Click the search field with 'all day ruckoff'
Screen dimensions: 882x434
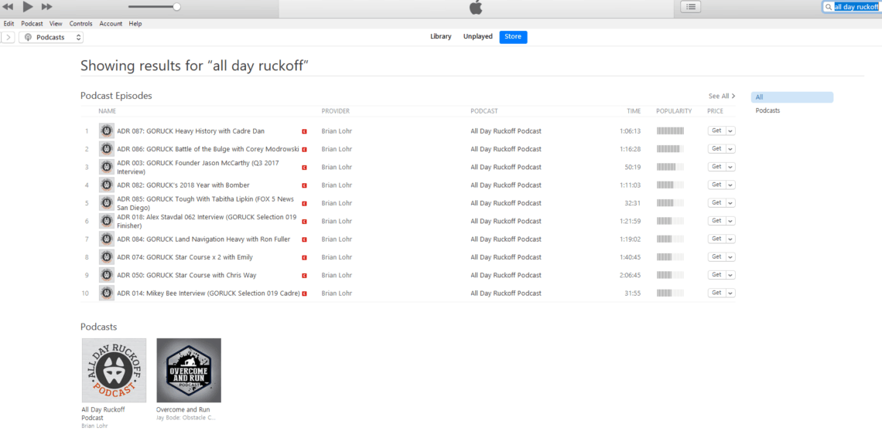852,7
